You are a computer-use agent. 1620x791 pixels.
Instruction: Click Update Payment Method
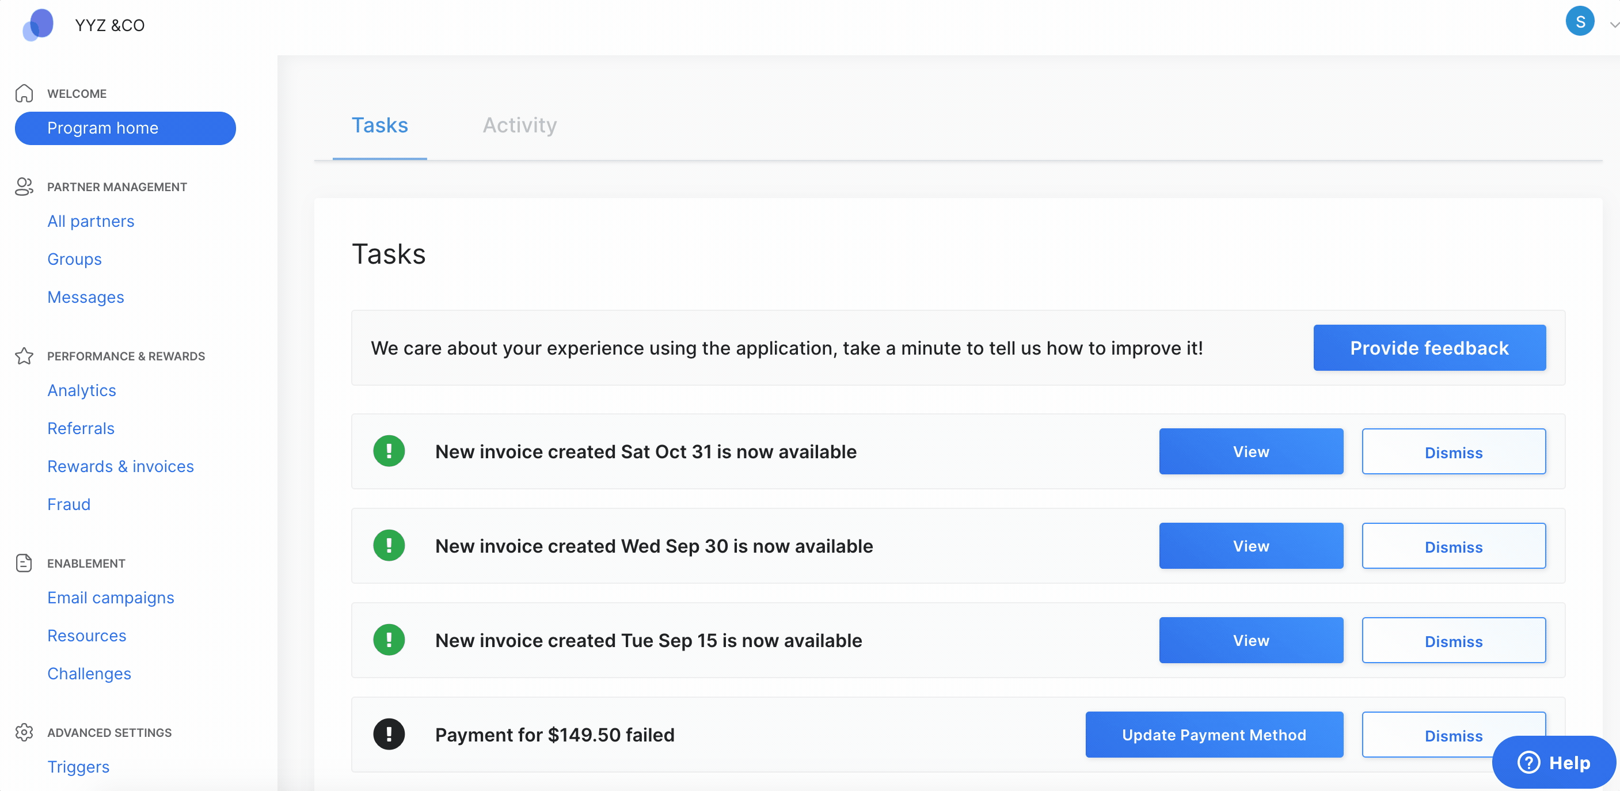point(1214,735)
